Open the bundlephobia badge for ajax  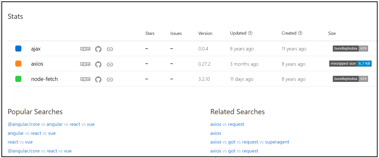[350, 48]
